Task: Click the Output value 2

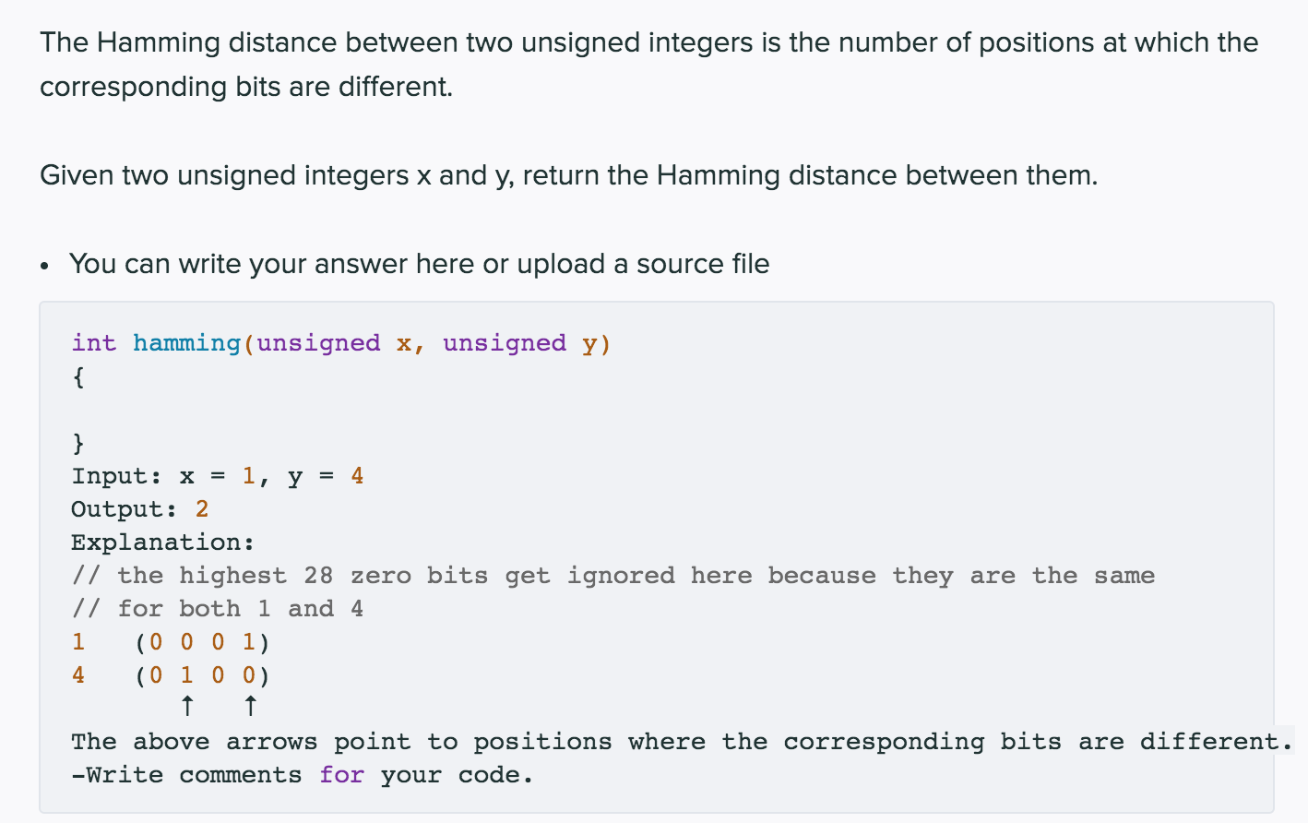Action: point(202,509)
